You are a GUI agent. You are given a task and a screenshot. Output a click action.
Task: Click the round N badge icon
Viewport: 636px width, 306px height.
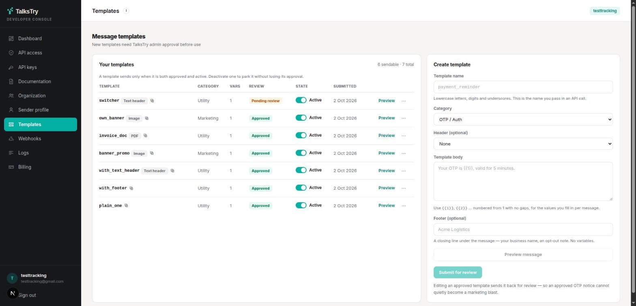pos(13,293)
